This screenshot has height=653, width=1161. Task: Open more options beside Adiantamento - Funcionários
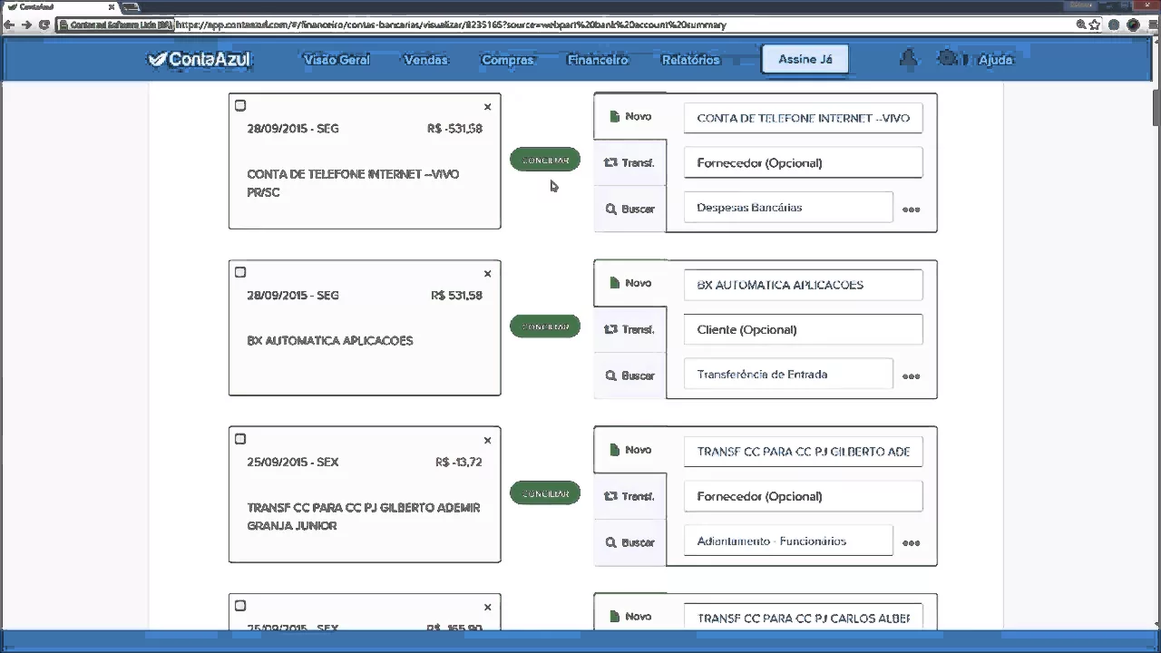[x=912, y=543]
